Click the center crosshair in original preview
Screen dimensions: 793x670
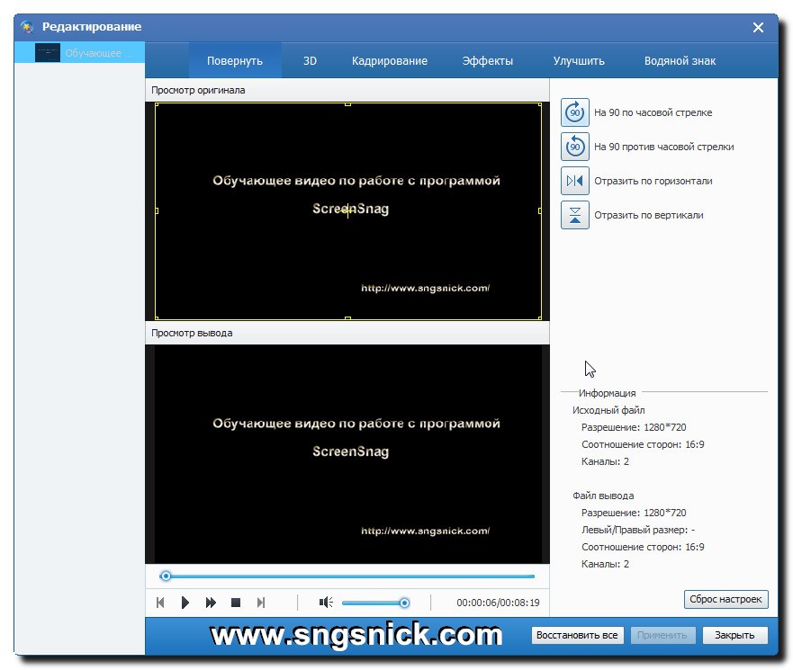[348, 210]
